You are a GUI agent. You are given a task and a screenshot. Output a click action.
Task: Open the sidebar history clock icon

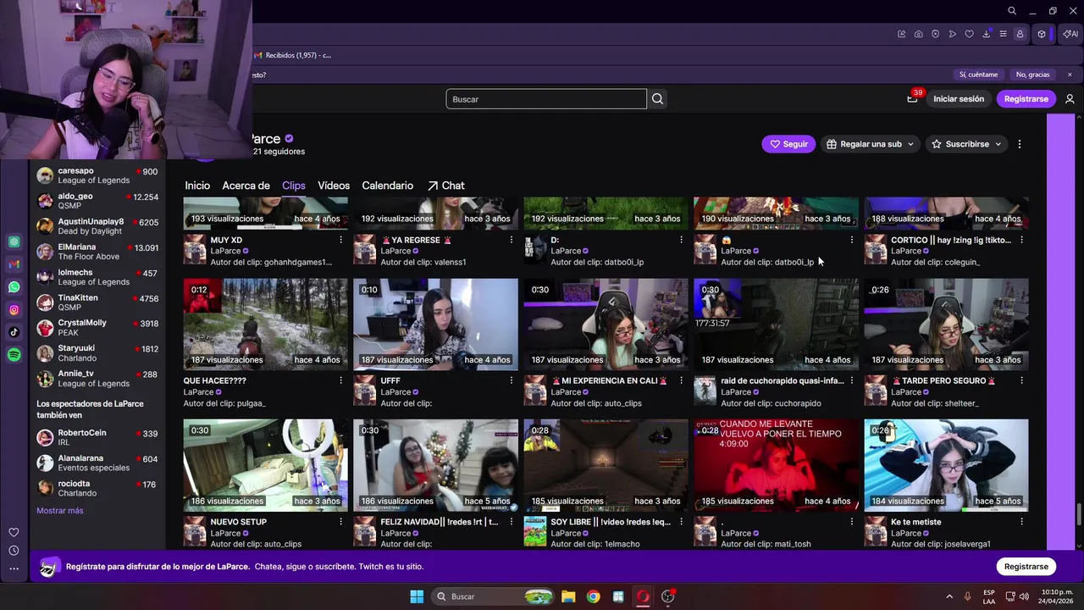14,551
